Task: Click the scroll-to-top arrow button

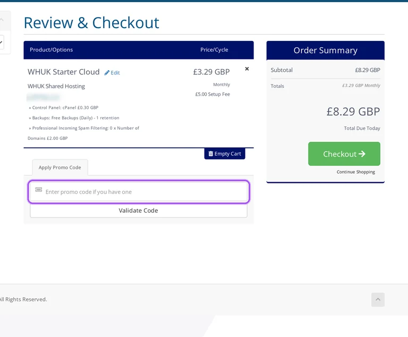Action: pyautogui.click(x=378, y=299)
